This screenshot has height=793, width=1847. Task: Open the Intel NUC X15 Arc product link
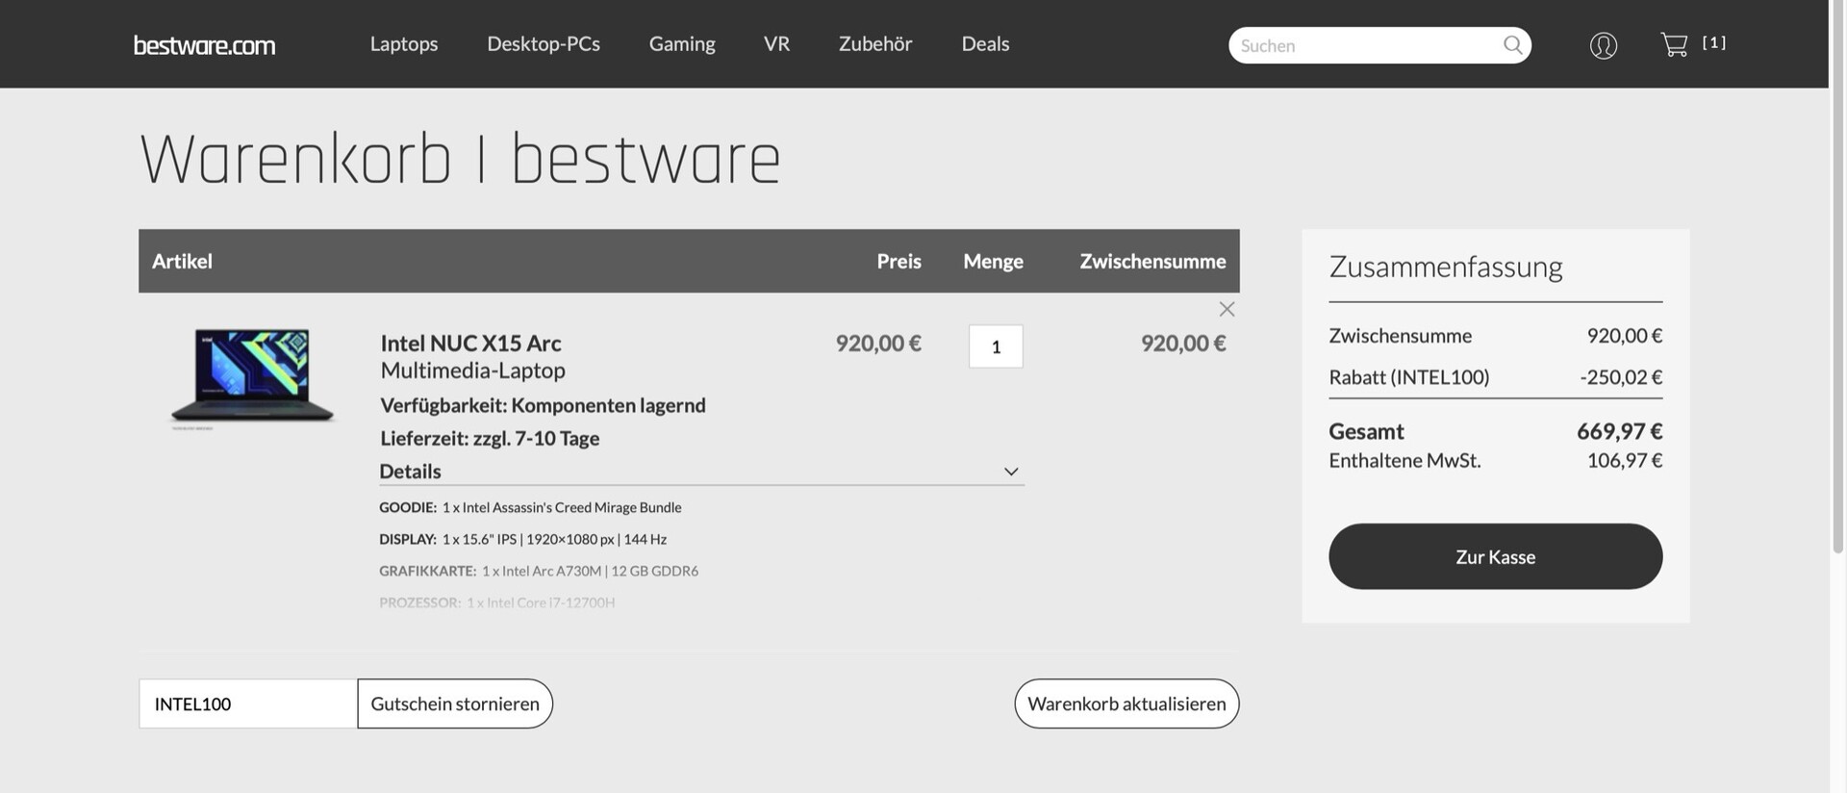(470, 343)
